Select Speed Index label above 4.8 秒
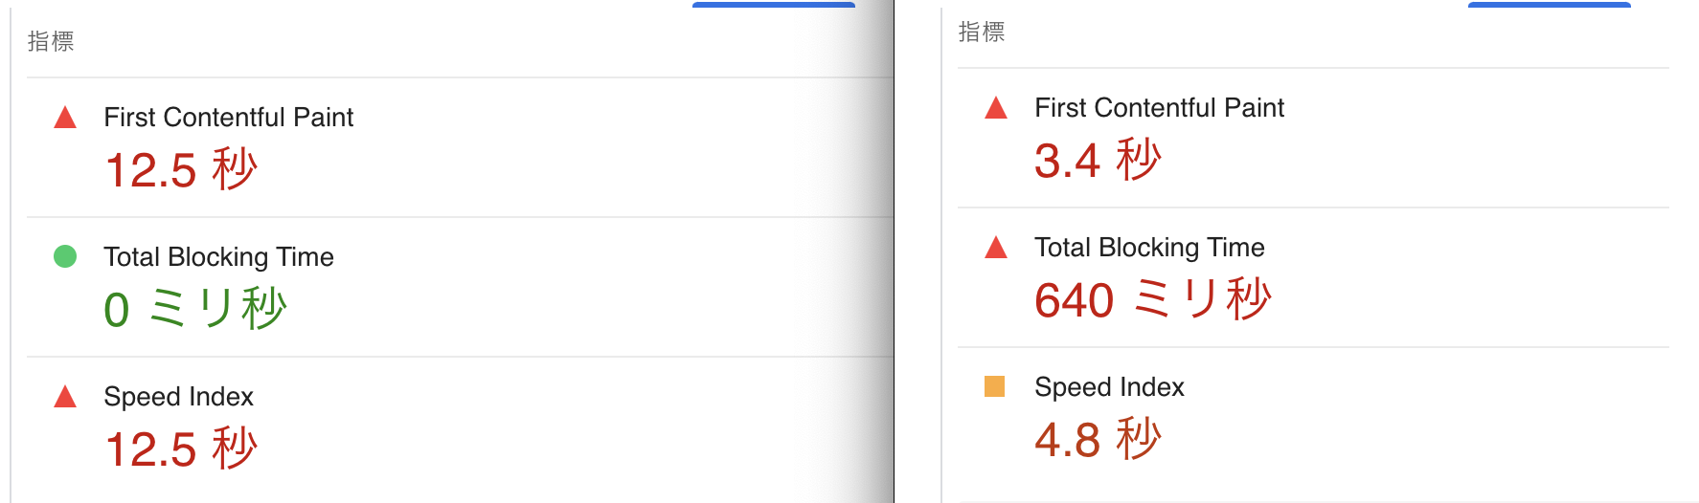This screenshot has width=1699, height=503. point(1109,387)
